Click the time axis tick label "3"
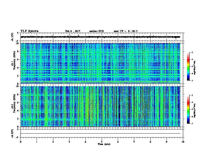206x159 pixels. click(x=69, y=142)
